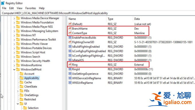Click the tree pane vertical scrollbar

pos(64,63)
